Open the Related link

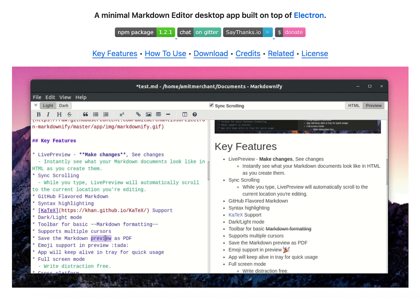[x=281, y=54]
